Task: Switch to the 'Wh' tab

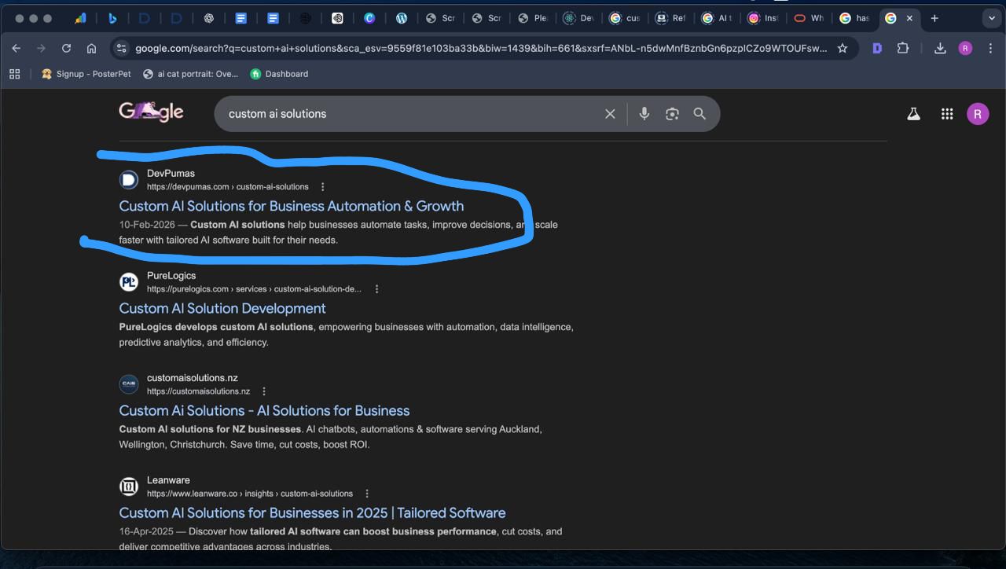Action: pyautogui.click(x=809, y=18)
